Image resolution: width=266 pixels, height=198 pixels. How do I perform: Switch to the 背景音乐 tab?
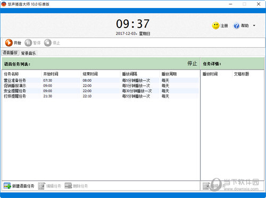coord(28,53)
